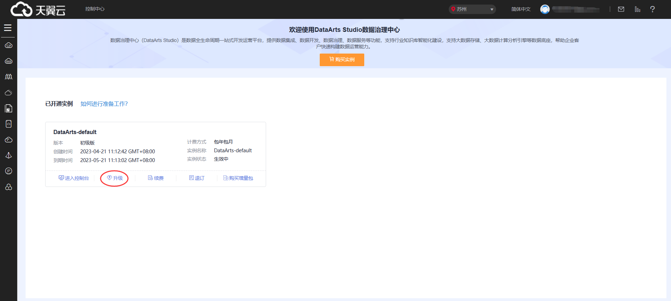Switch language via 简体中文

pos(521,9)
